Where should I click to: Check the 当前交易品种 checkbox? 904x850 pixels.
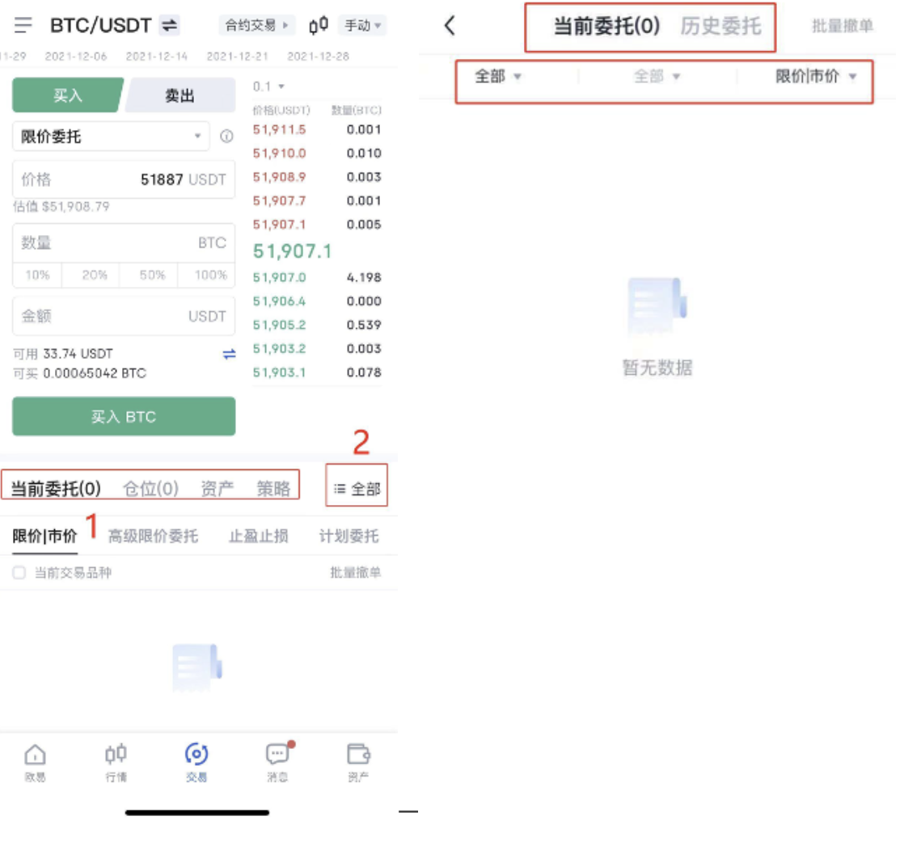click(x=19, y=573)
